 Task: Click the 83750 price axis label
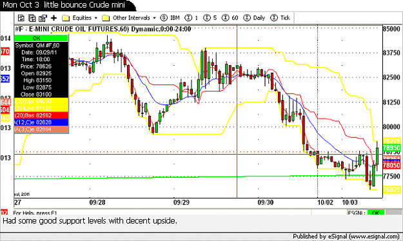pos(391,53)
